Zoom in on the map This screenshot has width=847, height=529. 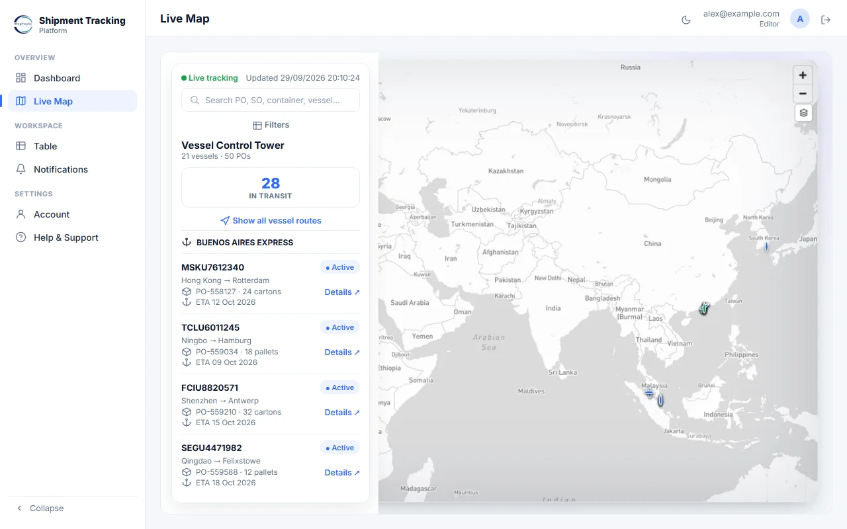[803, 75]
